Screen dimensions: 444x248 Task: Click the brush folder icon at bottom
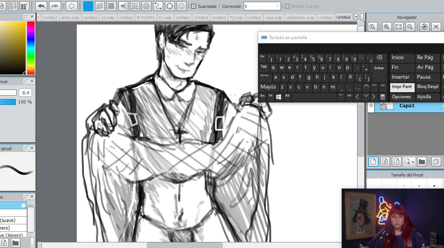click(x=15, y=243)
